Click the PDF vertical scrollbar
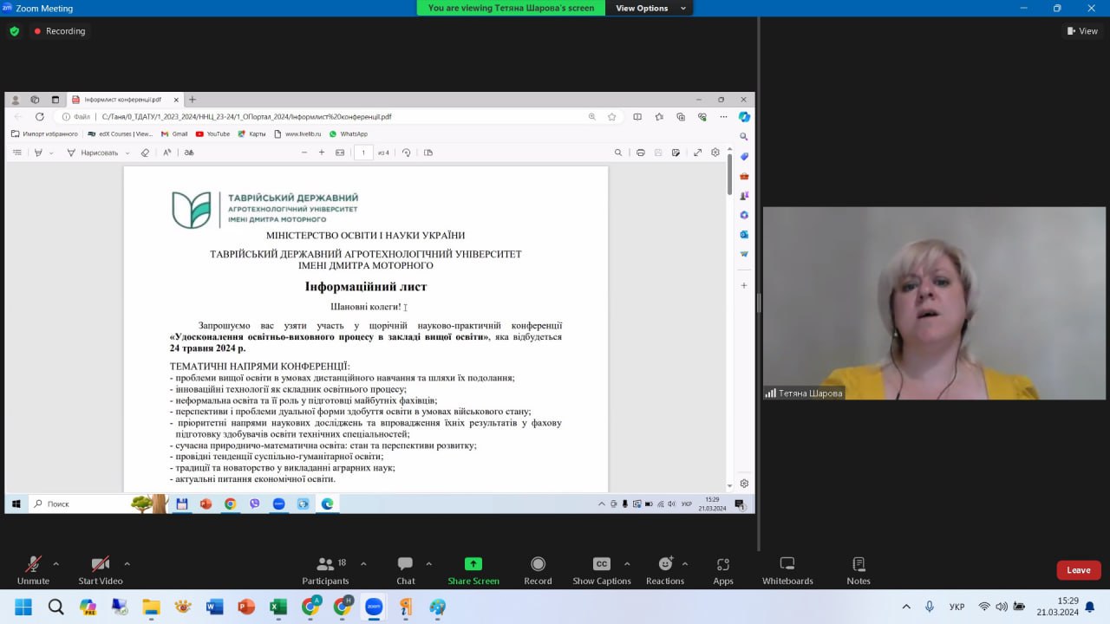This screenshot has height=624, width=1110. (730, 173)
